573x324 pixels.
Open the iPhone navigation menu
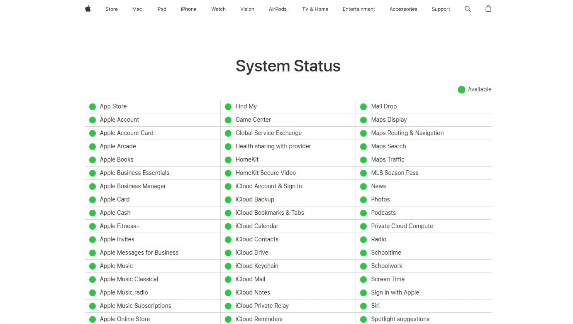pyautogui.click(x=188, y=9)
